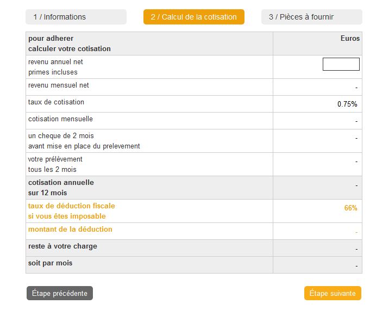
Task: Focus the revenu annuel net input box
Action: 341,64
